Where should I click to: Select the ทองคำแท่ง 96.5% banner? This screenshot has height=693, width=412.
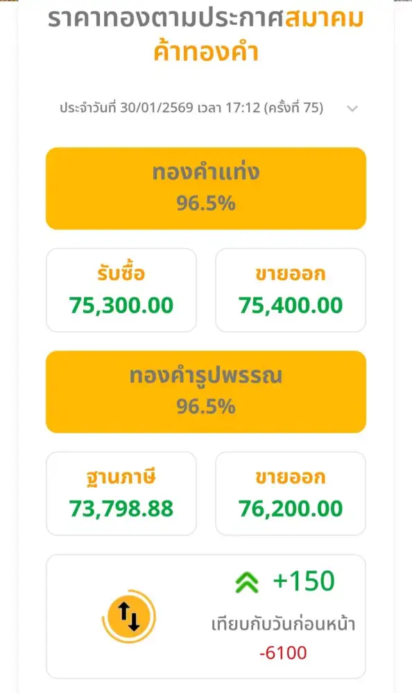pyautogui.click(x=206, y=186)
